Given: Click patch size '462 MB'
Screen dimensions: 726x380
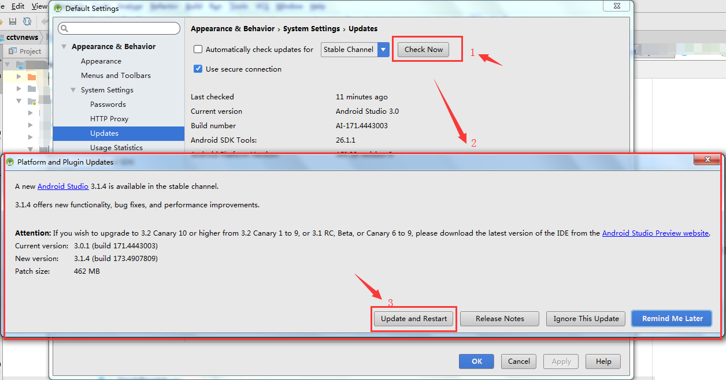Looking at the screenshot, I should (87, 271).
